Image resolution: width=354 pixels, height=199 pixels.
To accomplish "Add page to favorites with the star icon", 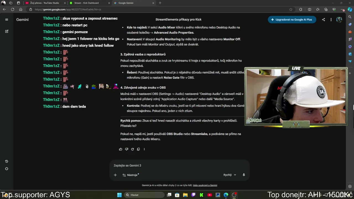I will (x=291, y=9).
